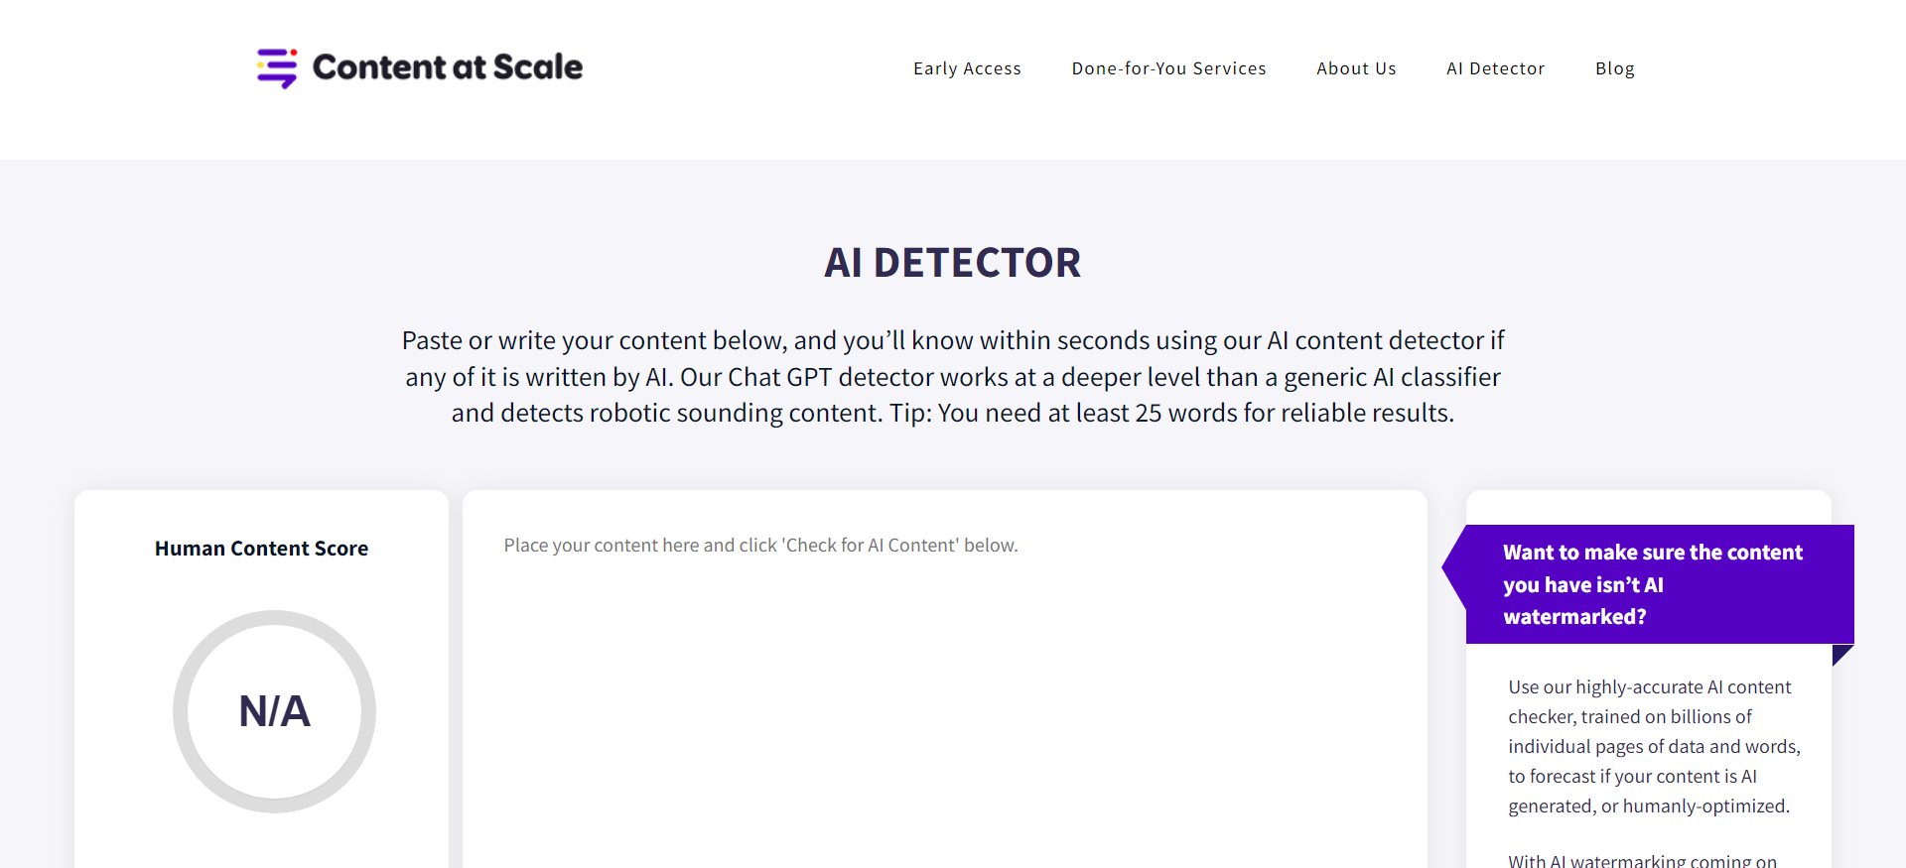Click the highly-accurate AI content checker text

[1650, 746]
